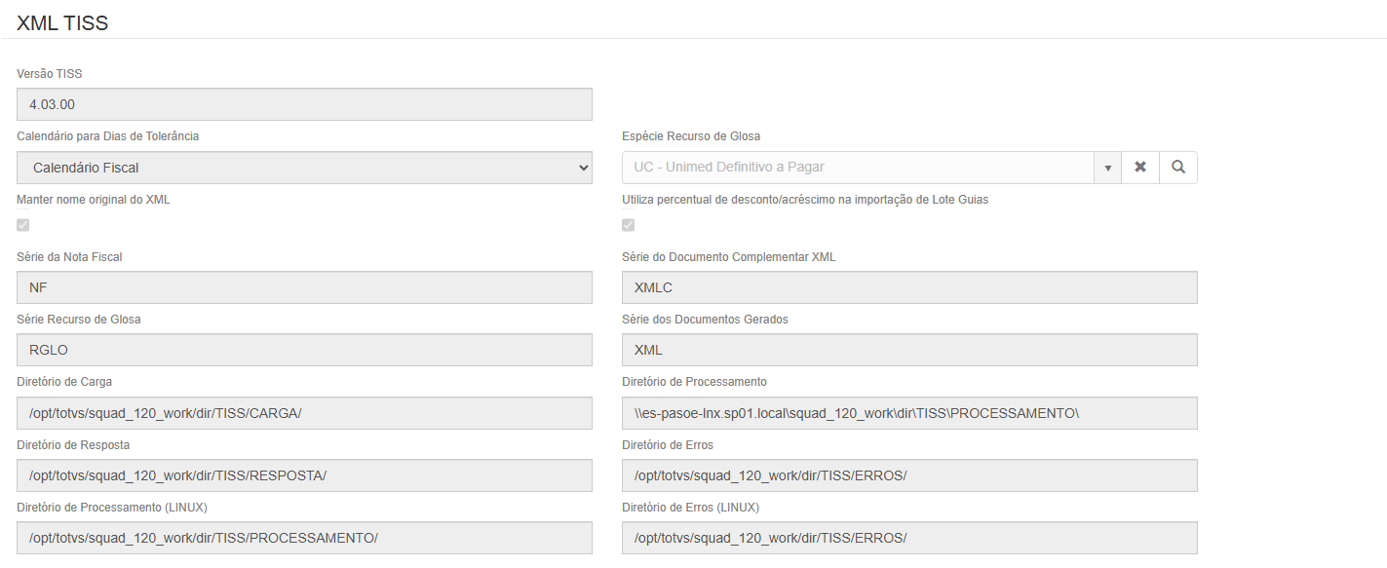Clear the Espécie Recurso de Glosa selection
The width and height of the screenshot is (1387, 568).
point(1140,168)
